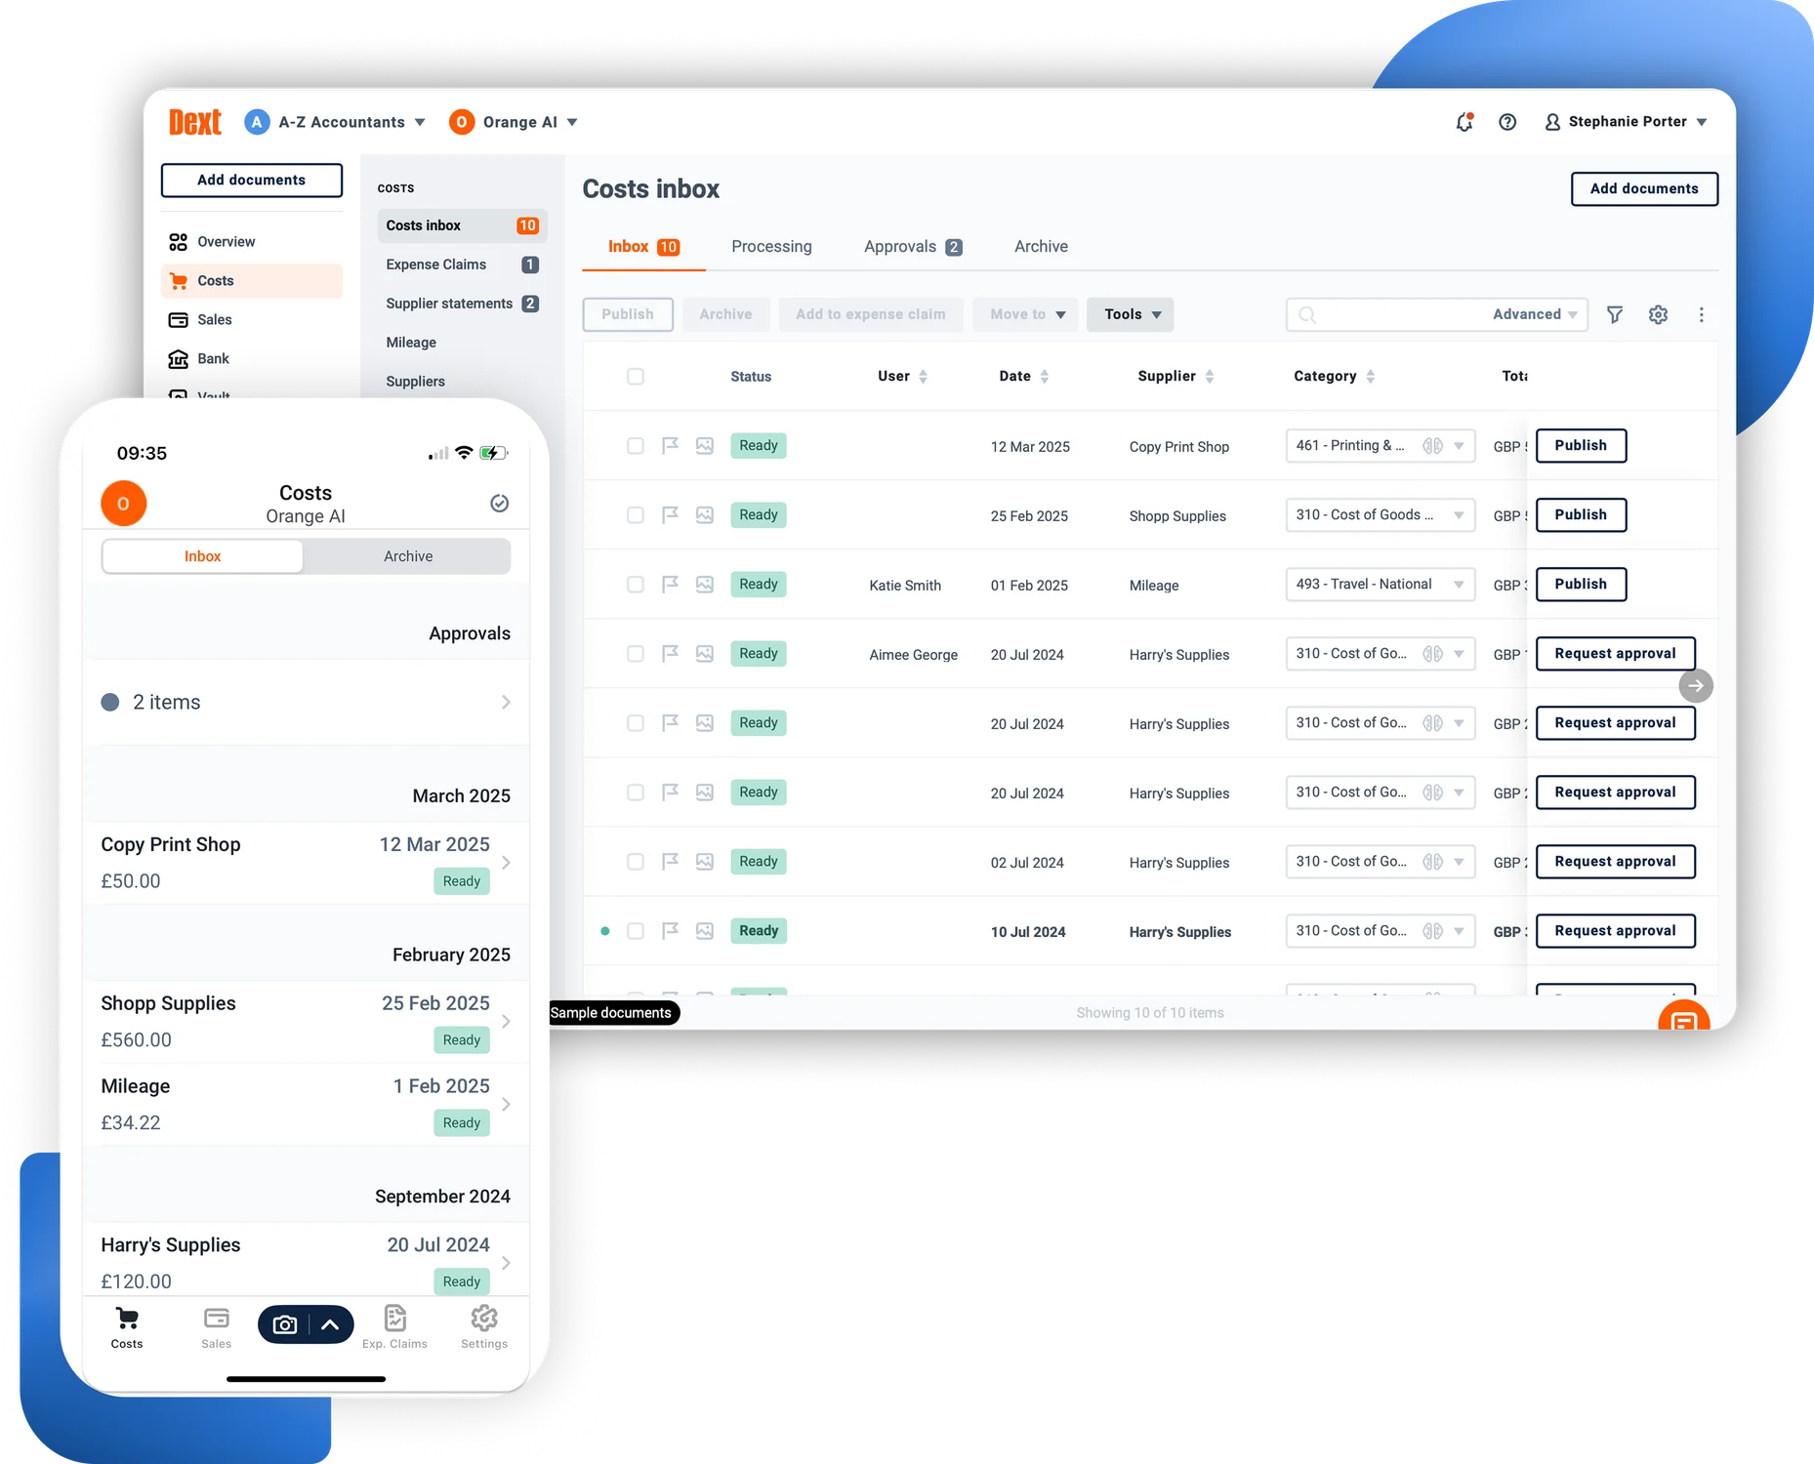This screenshot has width=1814, height=1464.
Task: View image of 02 Jul 2024 document
Action: (x=705, y=862)
